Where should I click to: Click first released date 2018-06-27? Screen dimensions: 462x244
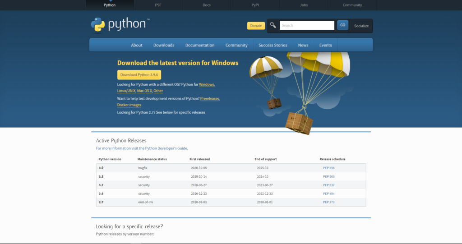199,185
